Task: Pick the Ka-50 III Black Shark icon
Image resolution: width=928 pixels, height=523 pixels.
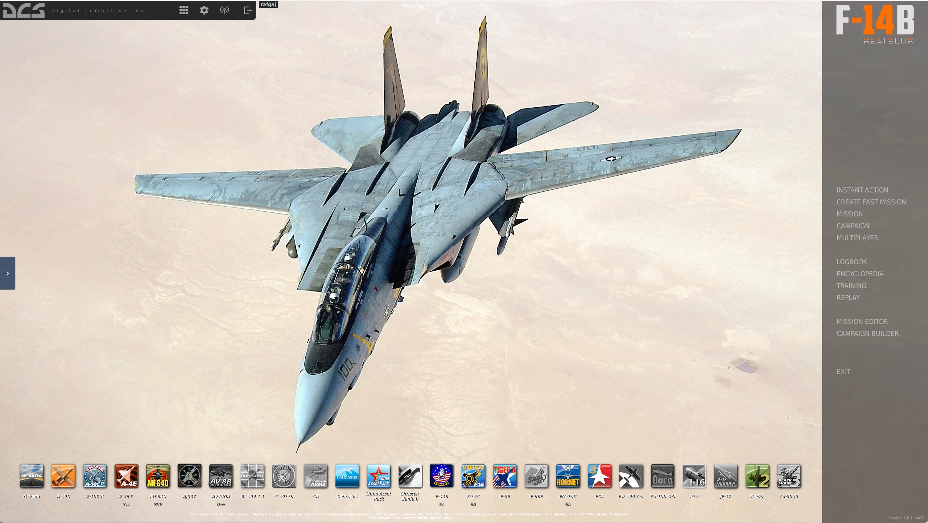Action: (x=788, y=476)
